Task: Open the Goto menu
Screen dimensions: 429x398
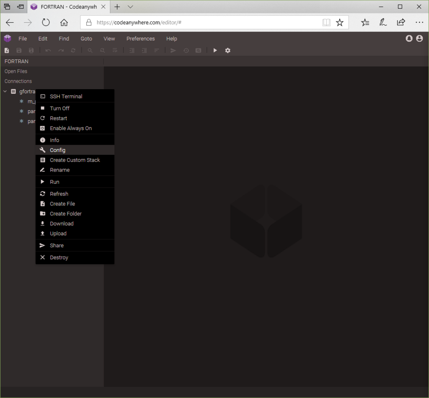Action: (x=86, y=39)
